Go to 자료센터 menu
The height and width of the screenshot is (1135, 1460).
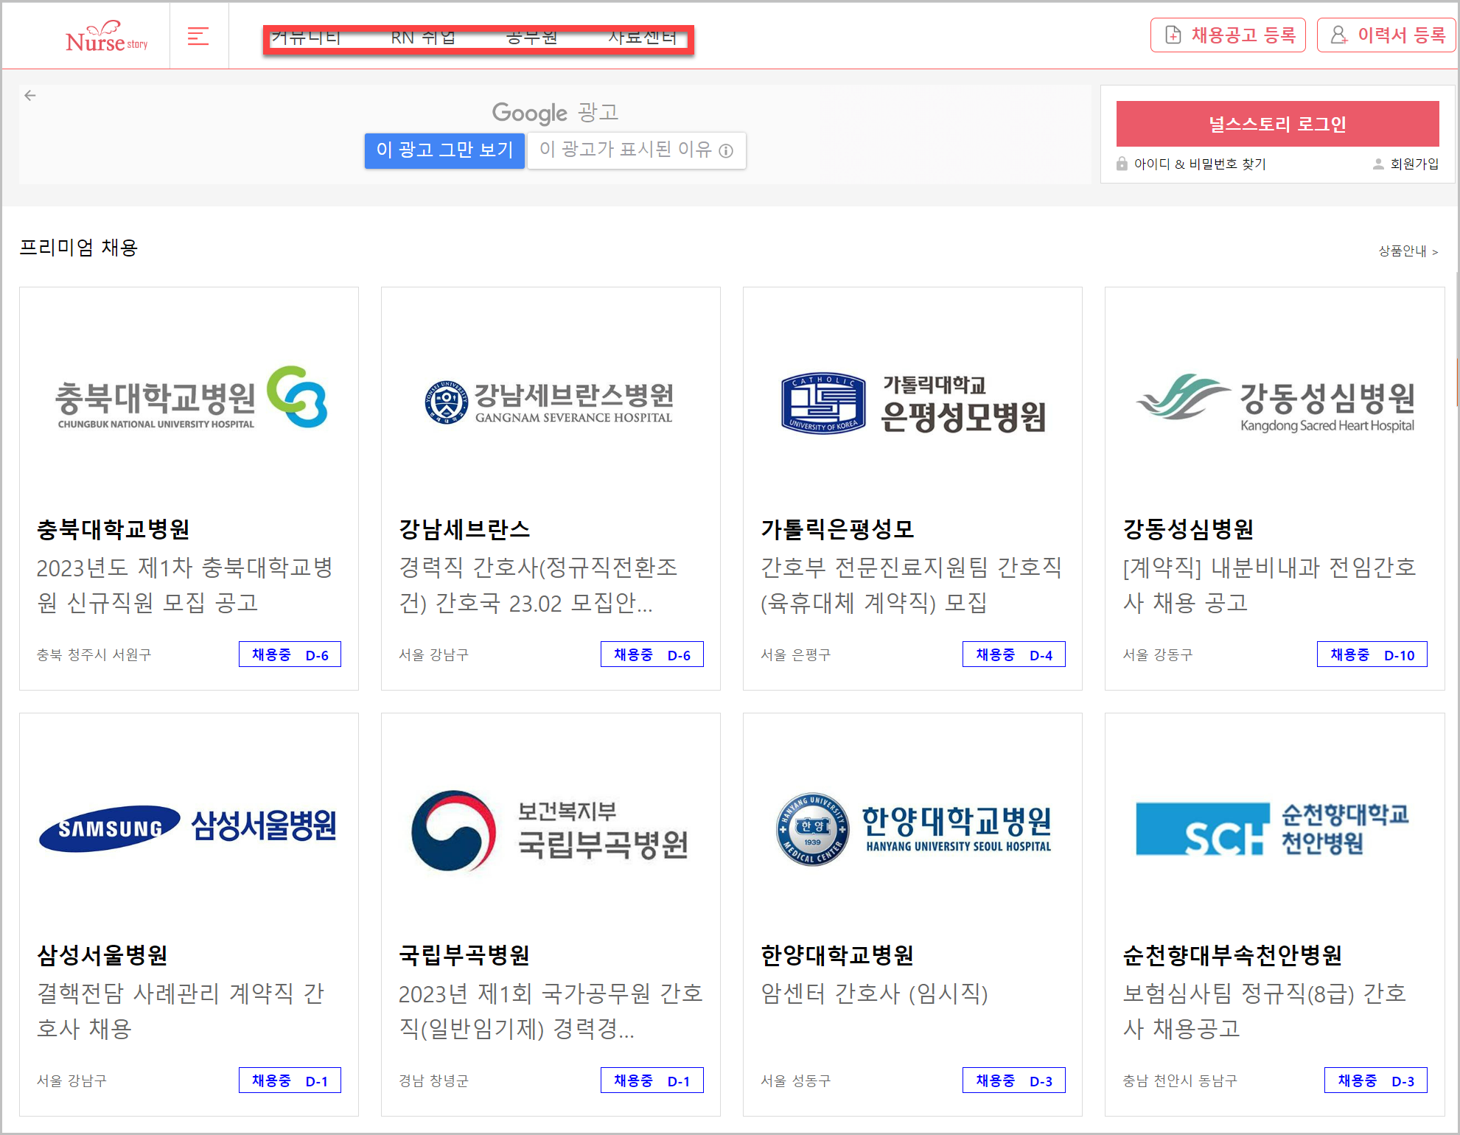(x=642, y=38)
